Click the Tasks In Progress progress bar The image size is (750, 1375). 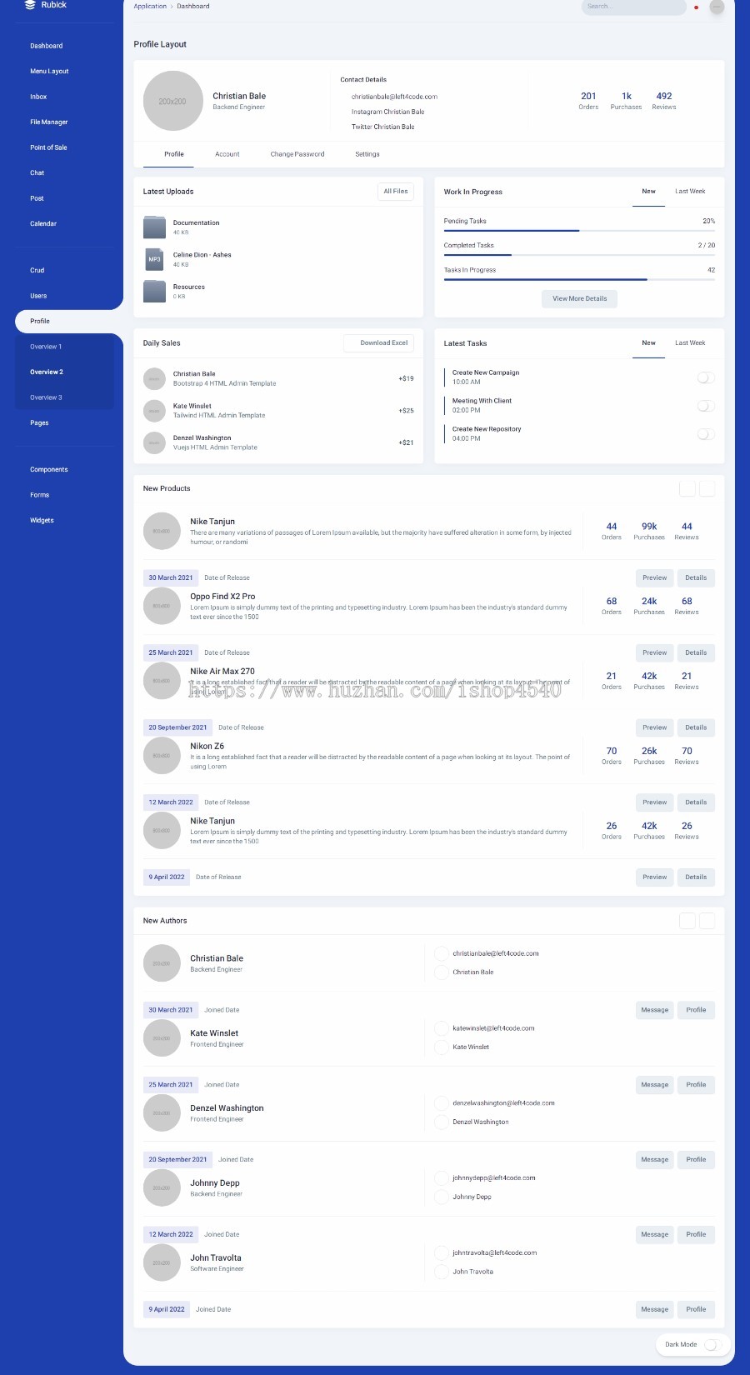tap(579, 280)
